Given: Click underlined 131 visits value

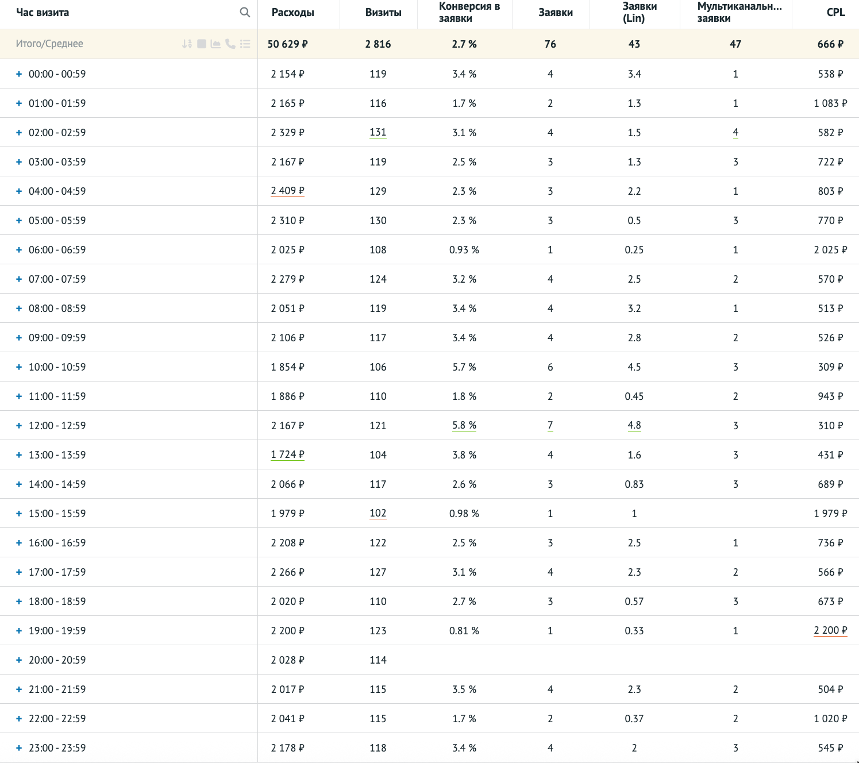Looking at the screenshot, I should [x=378, y=132].
